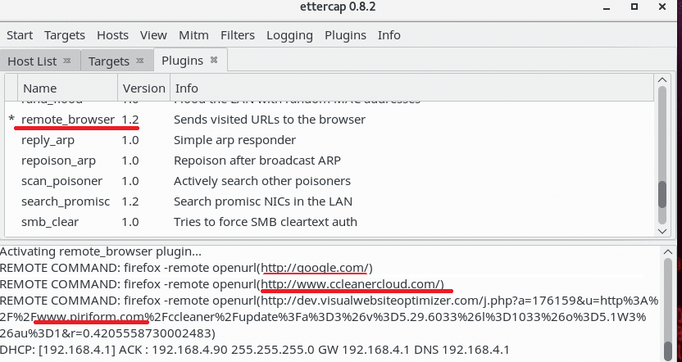Select the repoison_arp plugin
682x362 pixels.
point(330,161)
